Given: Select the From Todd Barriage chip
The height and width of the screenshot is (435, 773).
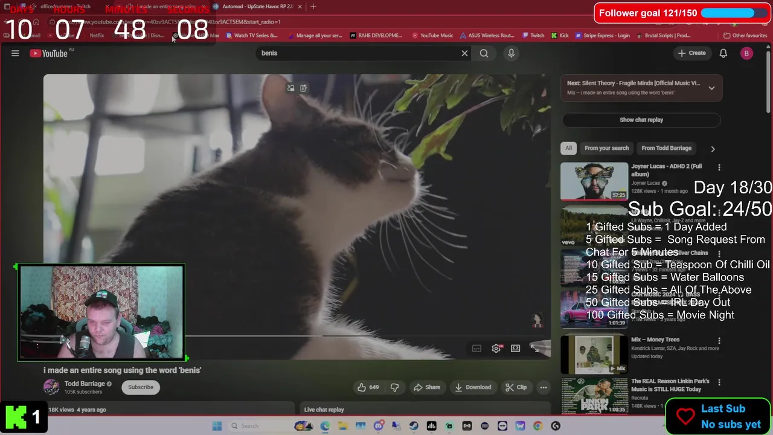Looking at the screenshot, I should pyautogui.click(x=666, y=148).
